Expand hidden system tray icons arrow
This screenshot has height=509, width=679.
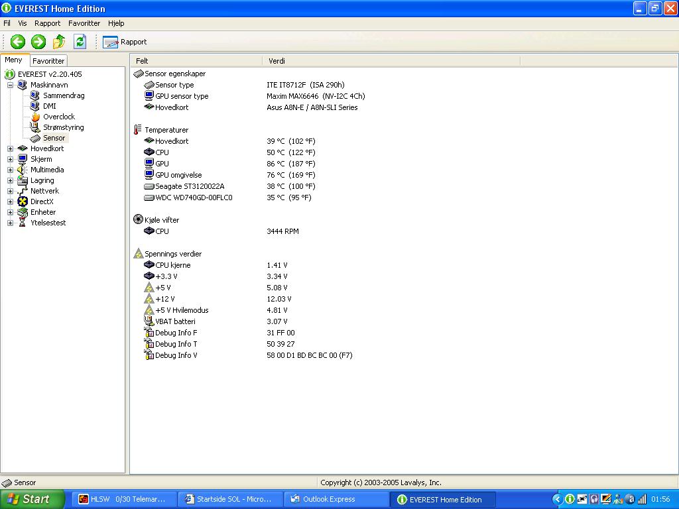click(557, 500)
